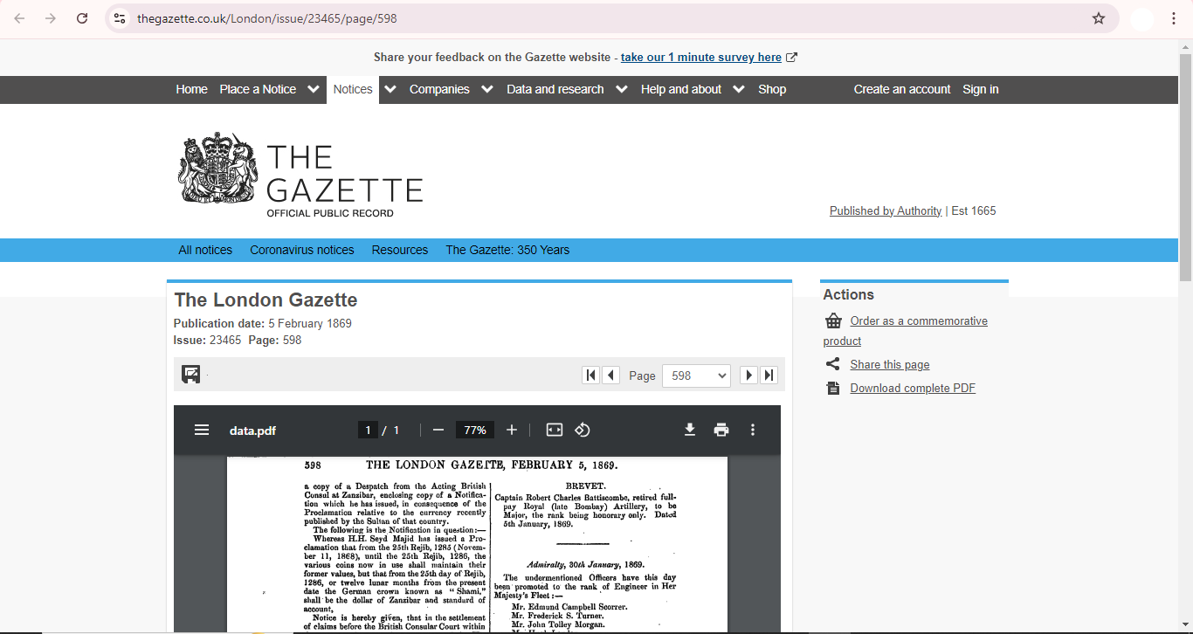Image resolution: width=1193 pixels, height=634 pixels.
Task: Open the PDF viewer sidebar hamburger menu
Action: (x=202, y=430)
